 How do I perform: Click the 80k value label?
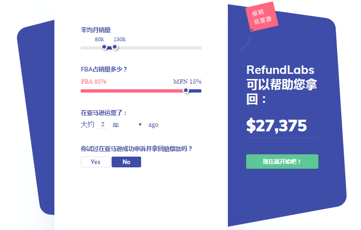pos(99,39)
